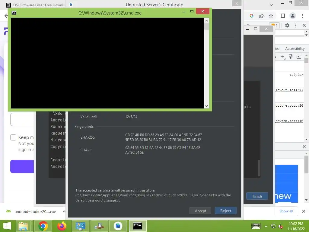The height and width of the screenshot is (232, 309).
Task: Open layout.scss:77 source link
Action: point(289,90)
